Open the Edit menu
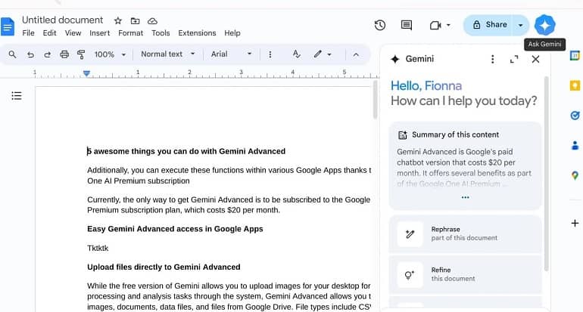Image resolution: width=583 pixels, height=312 pixels. click(x=49, y=33)
